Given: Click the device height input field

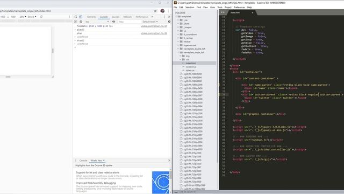Looking at the screenshot, I should [13, 17].
